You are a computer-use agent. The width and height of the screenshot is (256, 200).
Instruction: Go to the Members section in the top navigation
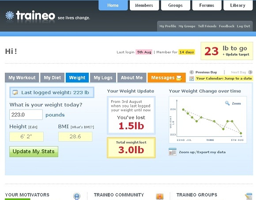pos(144,5)
